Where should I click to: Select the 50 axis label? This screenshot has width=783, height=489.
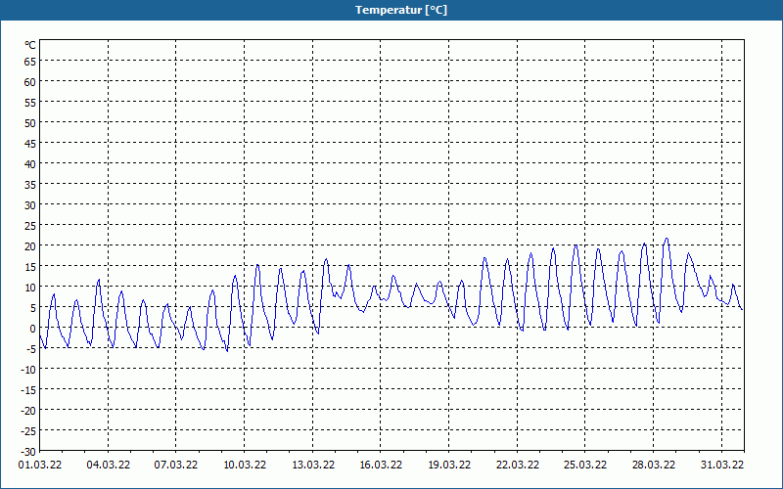tap(30, 123)
